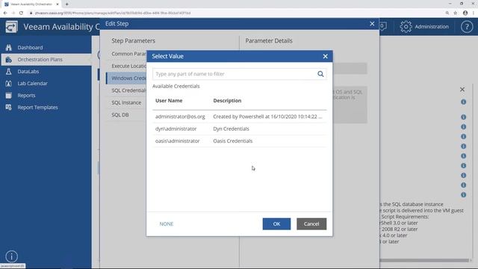Image resolution: width=478 pixels, height=269 pixels.
Task: Click browser back arrow
Action: pyautogui.click(x=5, y=13)
